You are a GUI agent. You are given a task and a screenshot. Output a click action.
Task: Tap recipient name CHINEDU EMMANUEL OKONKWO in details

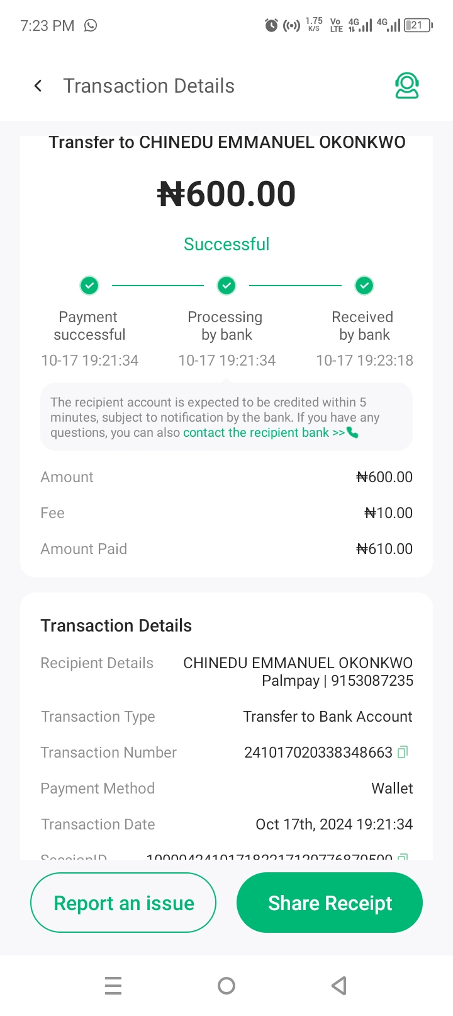298,663
